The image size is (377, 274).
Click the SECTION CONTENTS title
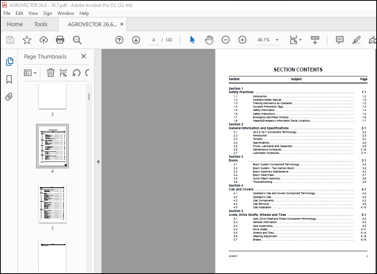click(298, 70)
